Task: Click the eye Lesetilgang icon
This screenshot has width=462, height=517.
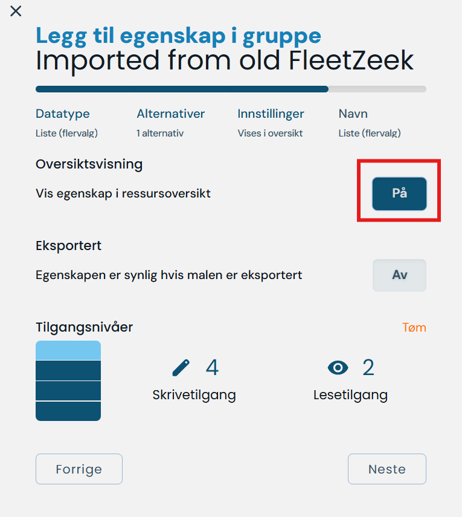Action: point(338,367)
